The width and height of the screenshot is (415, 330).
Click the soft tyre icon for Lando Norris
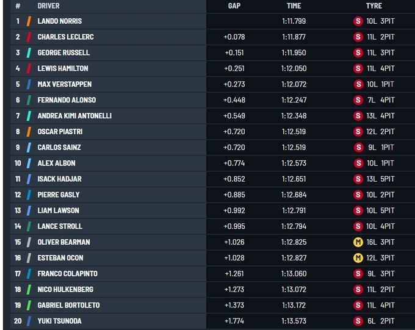358,21
